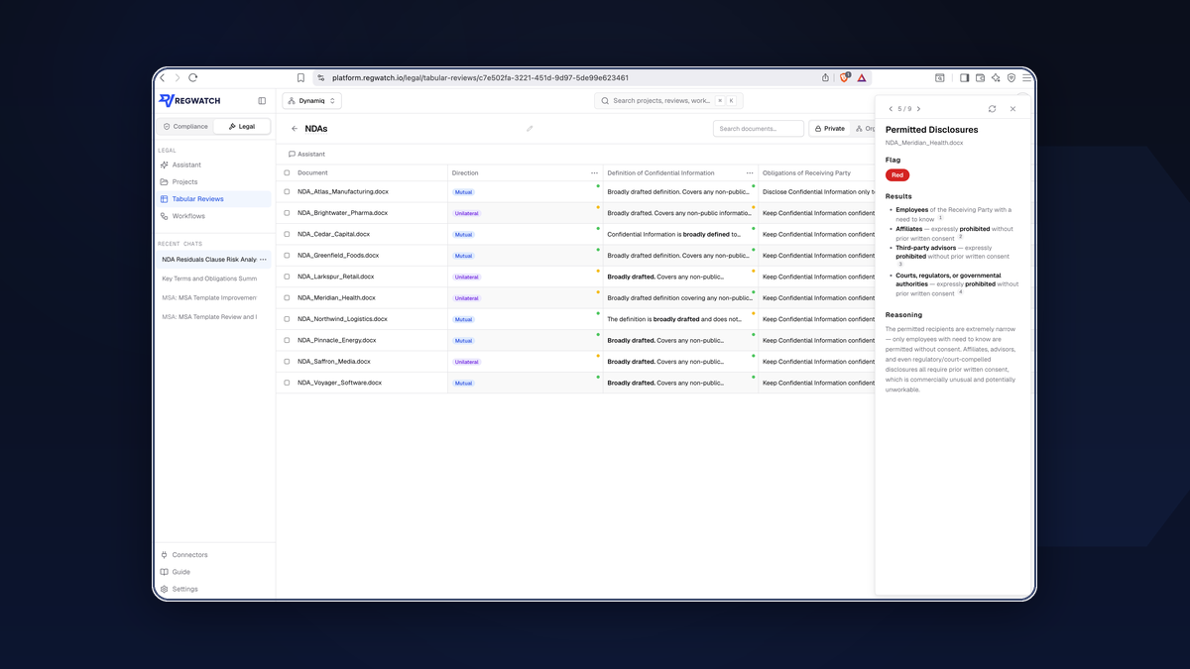This screenshot has height=669, width=1190.
Task: Open options for NDA Residuals Clause chat
Action: (263, 260)
